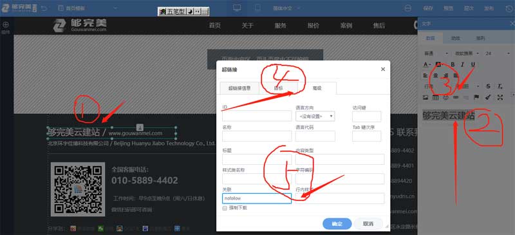Switch to the 超链接信息 tab
515x235 pixels.
pyautogui.click(x=239, y=88)
